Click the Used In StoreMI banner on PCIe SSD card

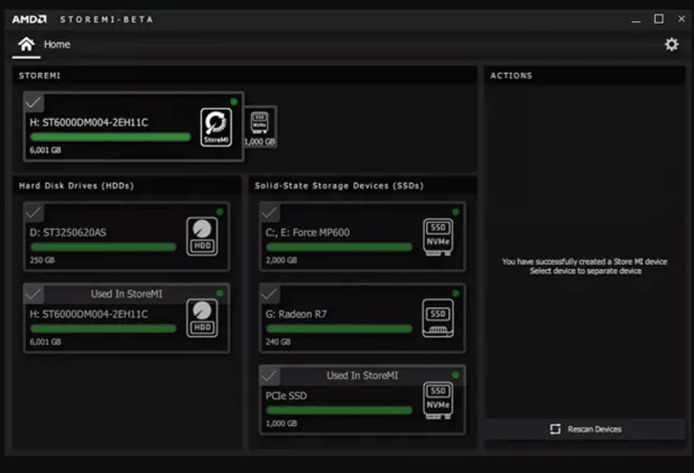[x=363, y=375]
